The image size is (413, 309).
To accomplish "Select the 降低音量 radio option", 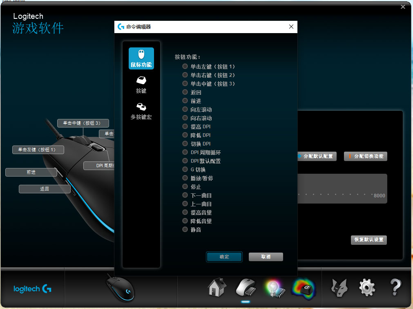I will tap(185, 221).
